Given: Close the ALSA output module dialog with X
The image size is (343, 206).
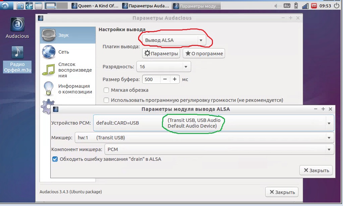Looking at the screenshot, I should pos(331,109).
